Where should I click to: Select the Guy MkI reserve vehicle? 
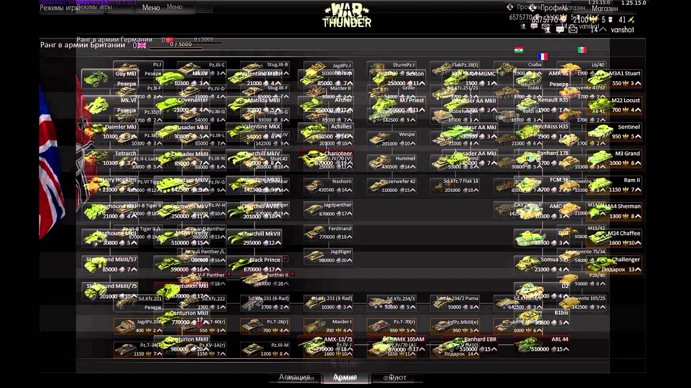click(110, 79)
